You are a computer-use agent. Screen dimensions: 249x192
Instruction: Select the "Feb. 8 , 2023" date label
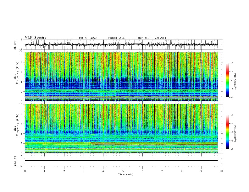88,38
